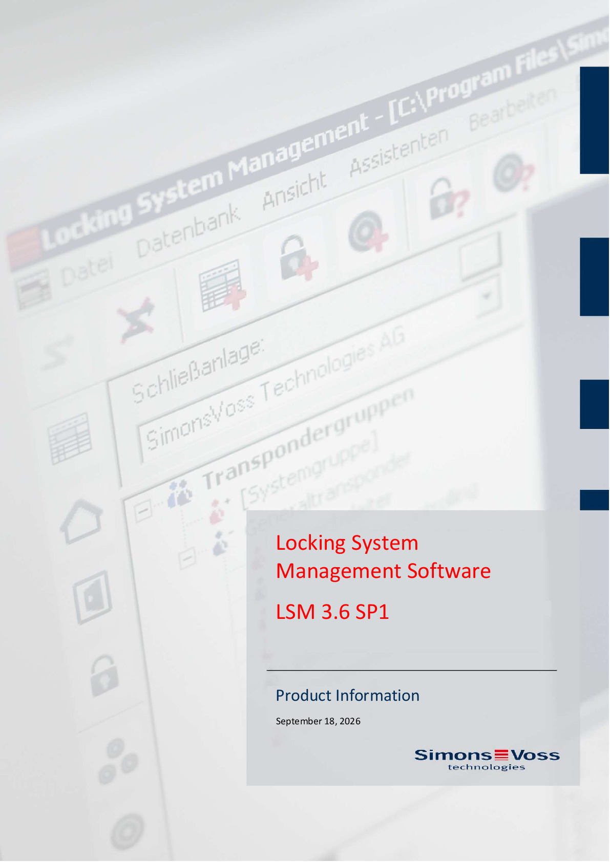Click the Schließanlage: label
Image resolution: width=610 pixels, height=862 pixels.
coord(198,371)
